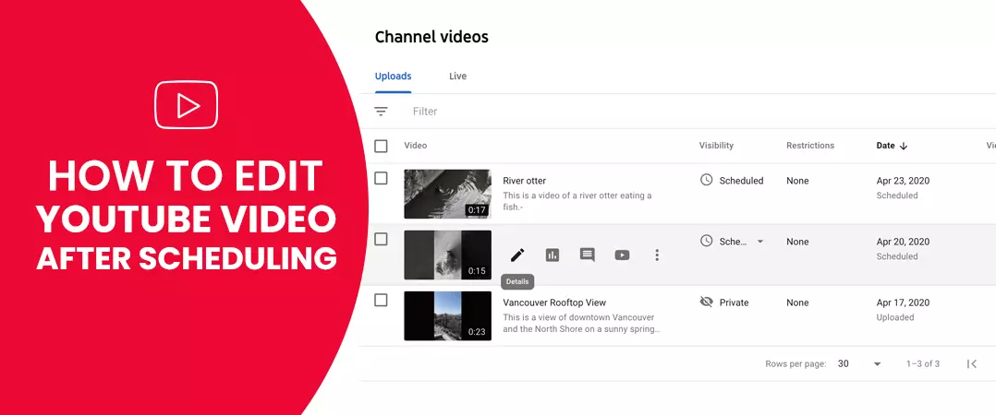
Task: Click the Video column header
Action: click(x=416, y=146)
